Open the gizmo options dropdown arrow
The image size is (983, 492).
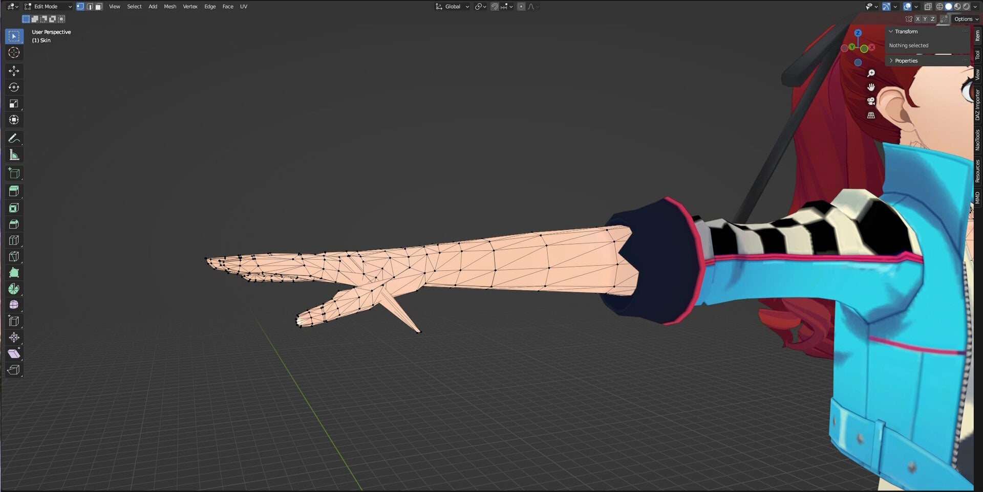(895, 7)
